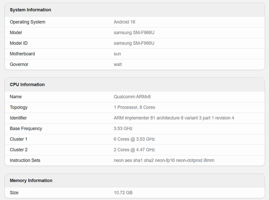Screen dimensions: 269x200
Task: Click the Instruction Sets row label
Action: pos(25,160)
